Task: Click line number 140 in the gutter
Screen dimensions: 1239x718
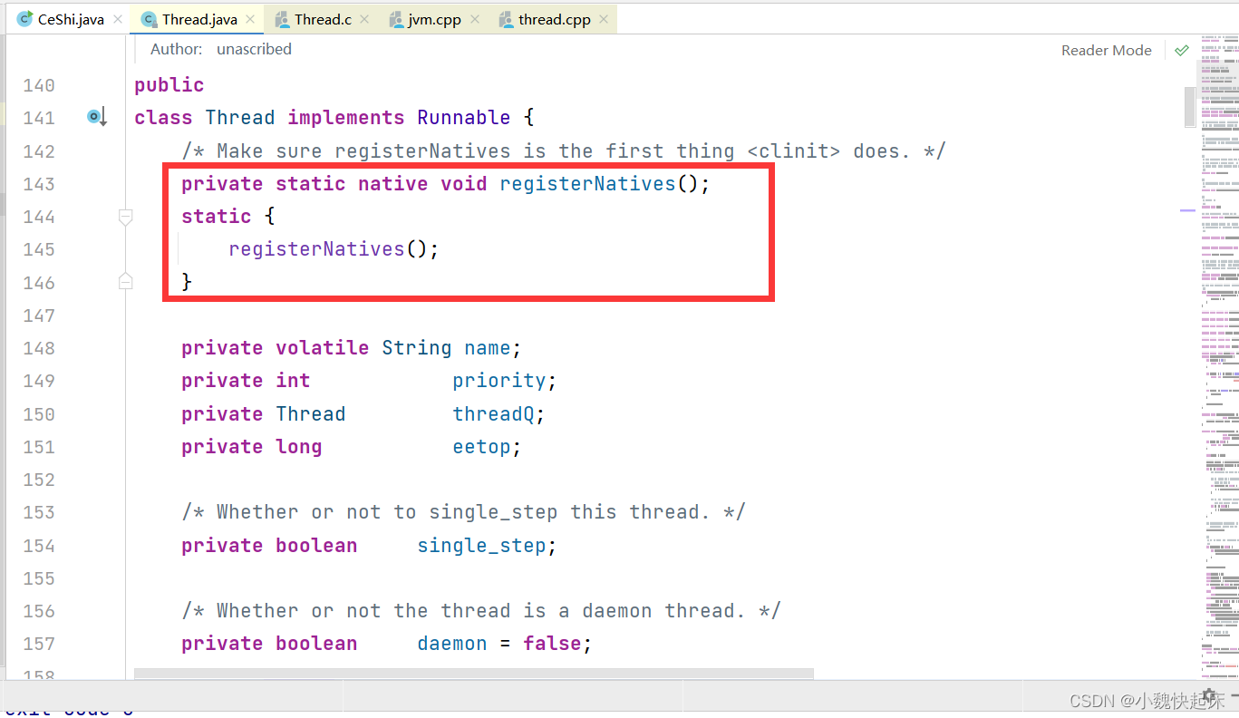Action: (x=39, y=85)
